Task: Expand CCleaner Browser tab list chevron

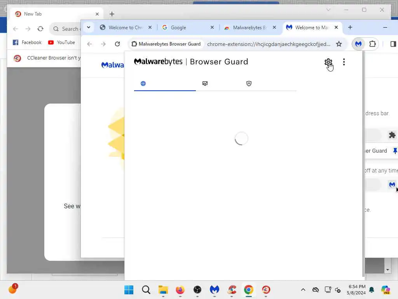Action: (328, 10)
